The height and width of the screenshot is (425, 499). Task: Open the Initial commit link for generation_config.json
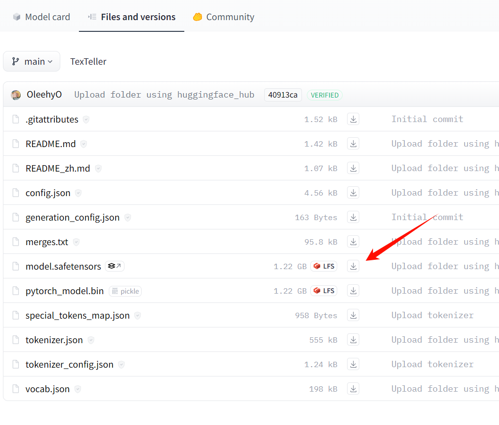pyautogui.click(x=427, y=217)
